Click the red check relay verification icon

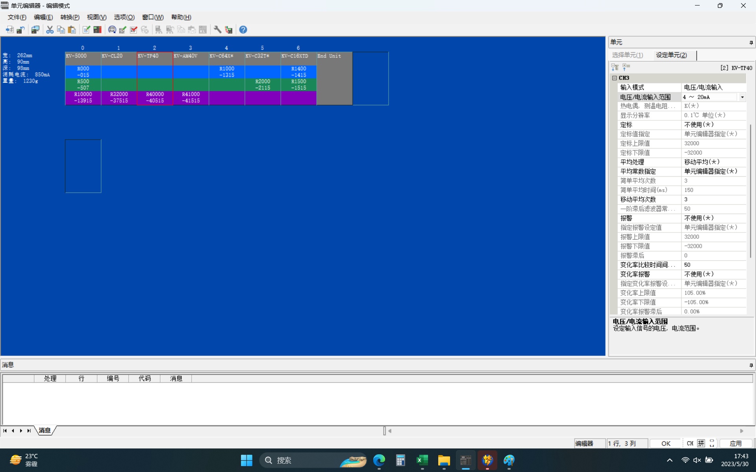tap(133, 30)
